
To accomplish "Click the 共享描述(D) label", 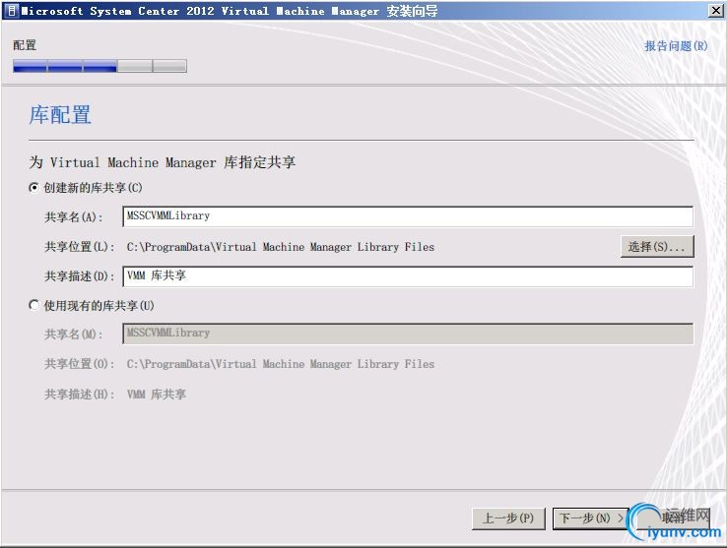I will [79, 276].
